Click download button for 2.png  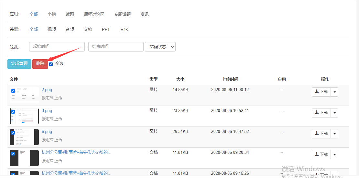tap(321, 92)
